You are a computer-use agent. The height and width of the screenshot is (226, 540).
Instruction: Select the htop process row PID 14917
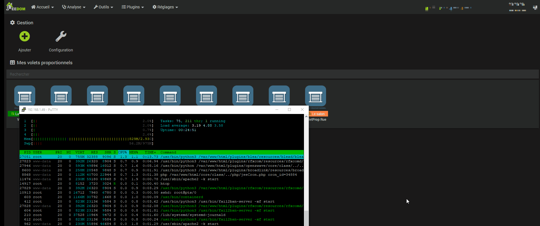(x=162, y=184)
